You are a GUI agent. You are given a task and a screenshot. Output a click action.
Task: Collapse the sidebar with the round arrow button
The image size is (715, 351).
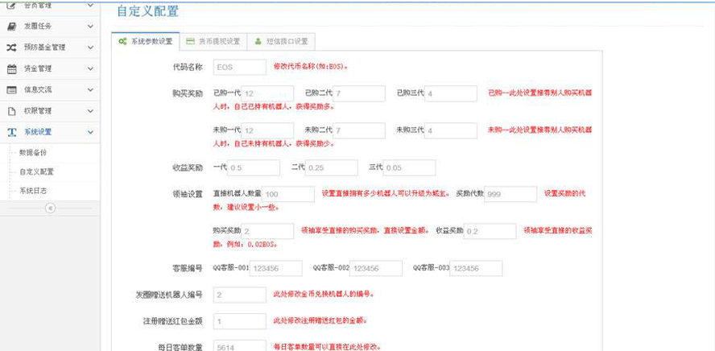click(x=50, y=208)
